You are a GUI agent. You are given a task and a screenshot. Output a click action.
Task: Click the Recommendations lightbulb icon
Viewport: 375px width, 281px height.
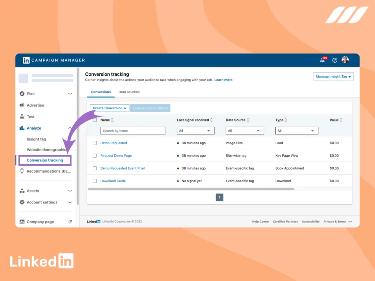[x=23, y=171]
